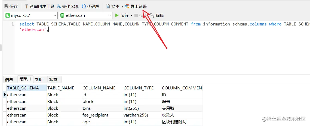This screenshot has width=310, height=126.
Task: Click line number 1 in the editor gutter
Action: 13,24
